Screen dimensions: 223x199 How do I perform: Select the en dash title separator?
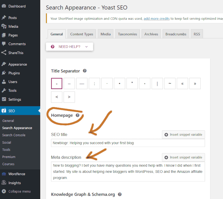pyautogui.click(x=69, y=84)
